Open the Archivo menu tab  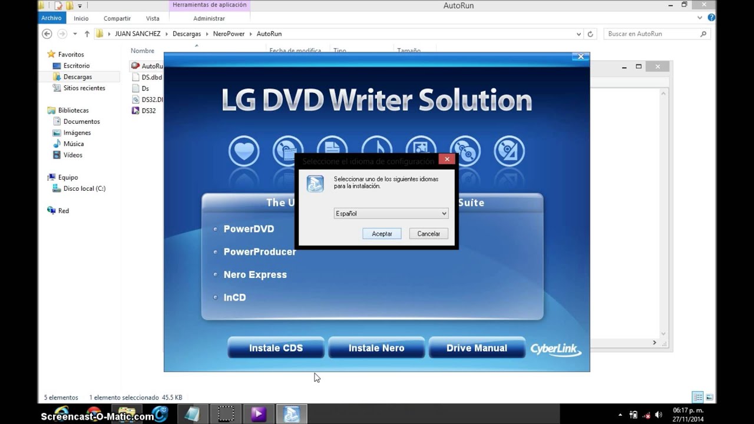tap(51, 18)
